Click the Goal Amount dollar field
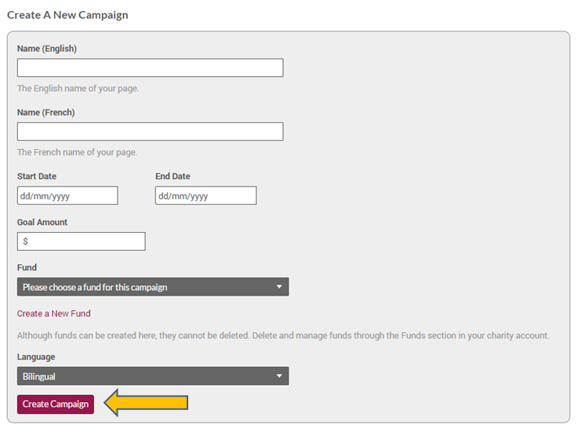Image resolution: width=578 pixels, height=432 pixels. pyautogui.click(x=81, y=241)
